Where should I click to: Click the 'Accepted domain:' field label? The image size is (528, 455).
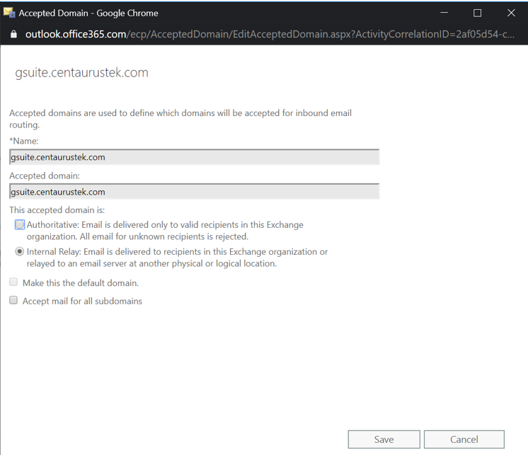pos(45,176)
